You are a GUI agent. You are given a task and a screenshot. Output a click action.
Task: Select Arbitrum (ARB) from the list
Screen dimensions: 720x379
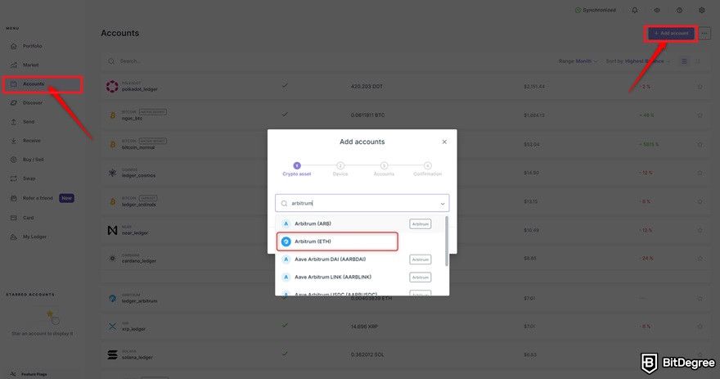point(359,223)
